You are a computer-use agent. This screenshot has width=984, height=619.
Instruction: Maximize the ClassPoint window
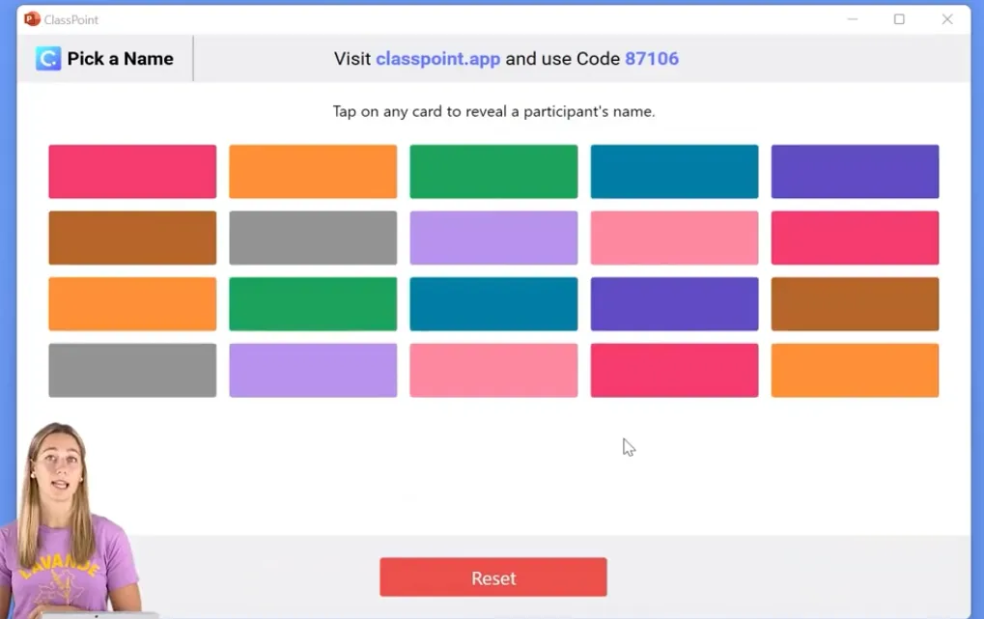click(x=899, y=19)
